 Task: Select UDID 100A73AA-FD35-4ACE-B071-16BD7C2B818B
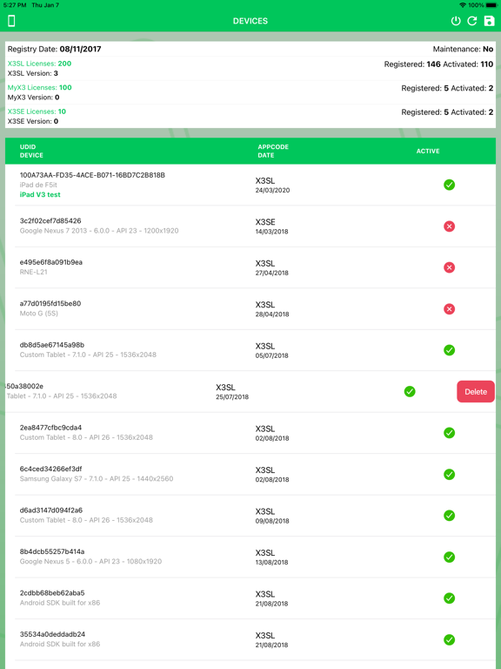(x=92, y=175)
